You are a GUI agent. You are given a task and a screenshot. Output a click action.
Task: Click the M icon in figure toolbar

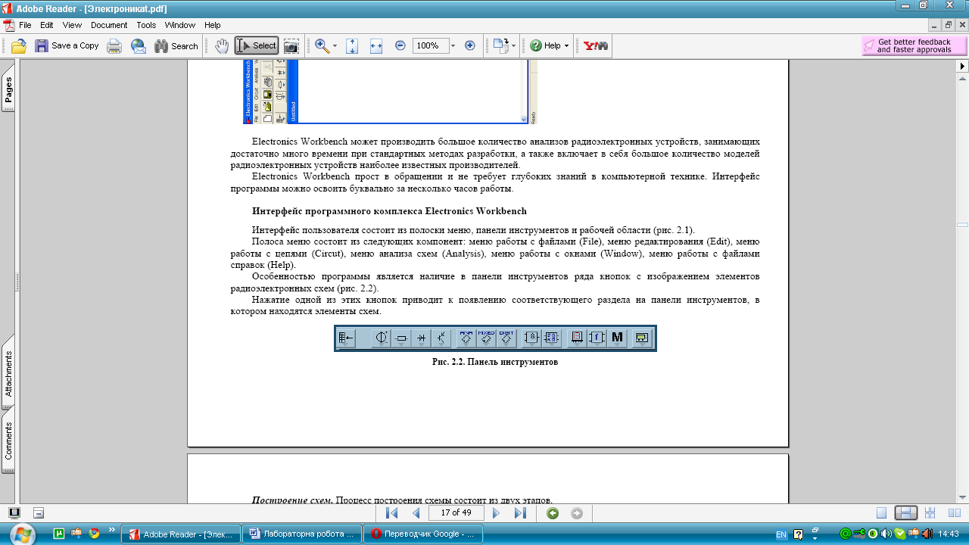[617, 338]
